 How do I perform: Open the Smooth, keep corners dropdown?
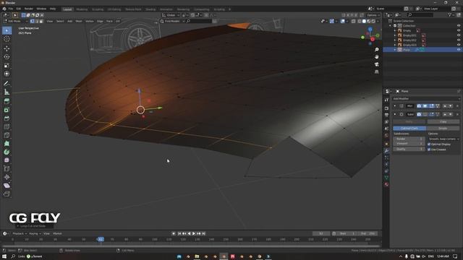point(443,139)
